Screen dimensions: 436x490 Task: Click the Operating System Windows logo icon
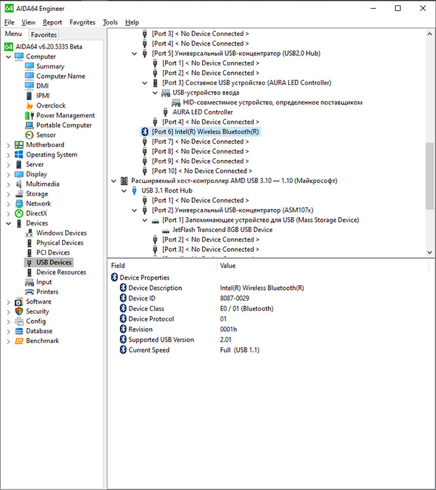(19, 154)
